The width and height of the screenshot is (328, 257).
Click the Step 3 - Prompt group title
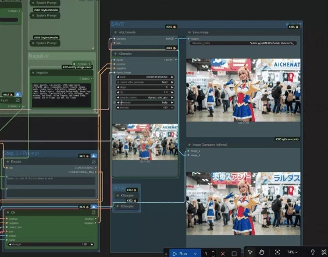click(x=22, y=153)
